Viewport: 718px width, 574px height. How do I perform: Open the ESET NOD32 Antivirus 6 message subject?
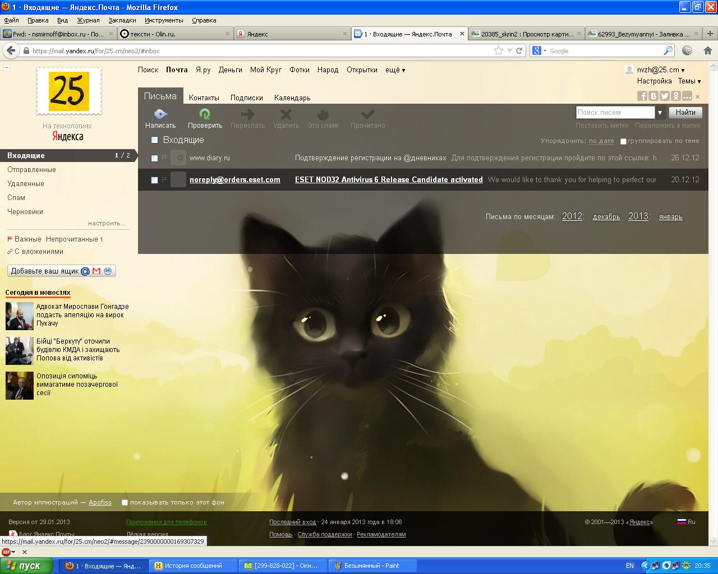(x=389, y=180)
